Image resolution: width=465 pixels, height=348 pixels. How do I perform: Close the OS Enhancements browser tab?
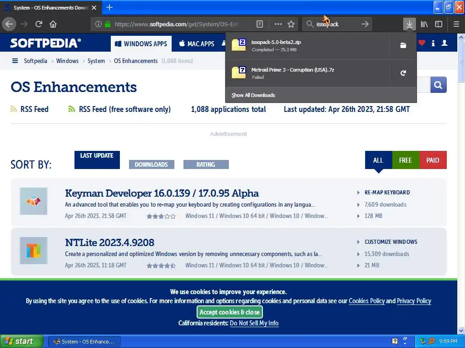tap(94, 8)
